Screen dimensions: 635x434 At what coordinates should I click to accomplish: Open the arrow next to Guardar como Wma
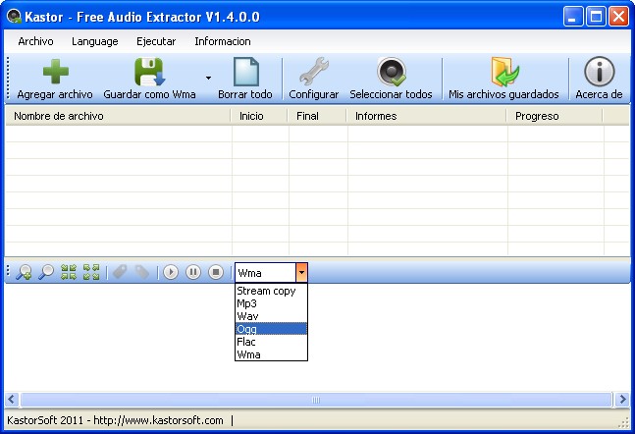(208, 78)
